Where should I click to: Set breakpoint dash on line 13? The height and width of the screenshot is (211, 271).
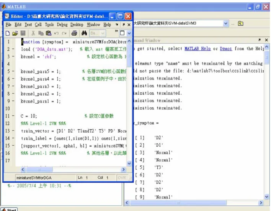pos(13,130)
